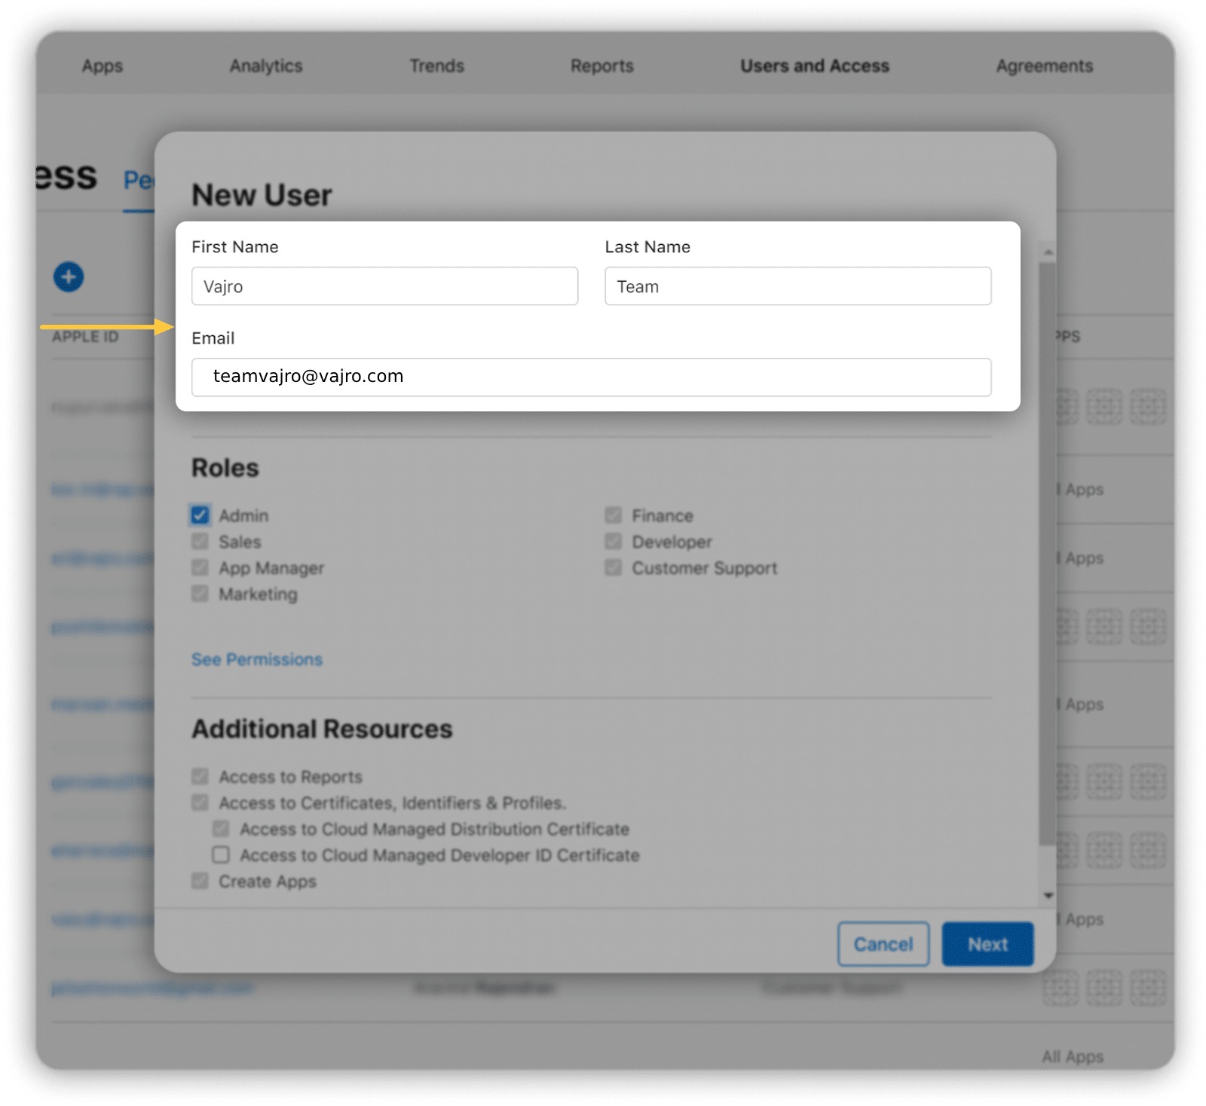Click the Last Name label
This screenshot has height=1106, width=1206.
(x=647, y=247)
